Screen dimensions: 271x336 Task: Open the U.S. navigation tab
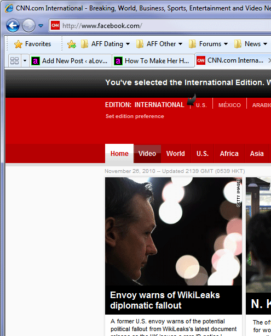[203, 154]
